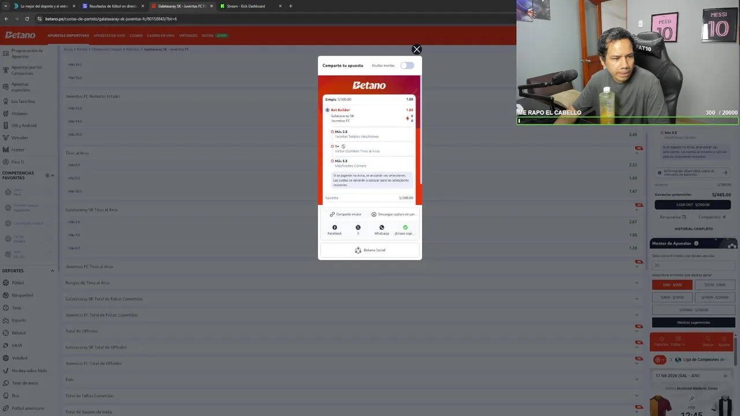Collapse Competencias Favoritas section

tap(53, 175)
